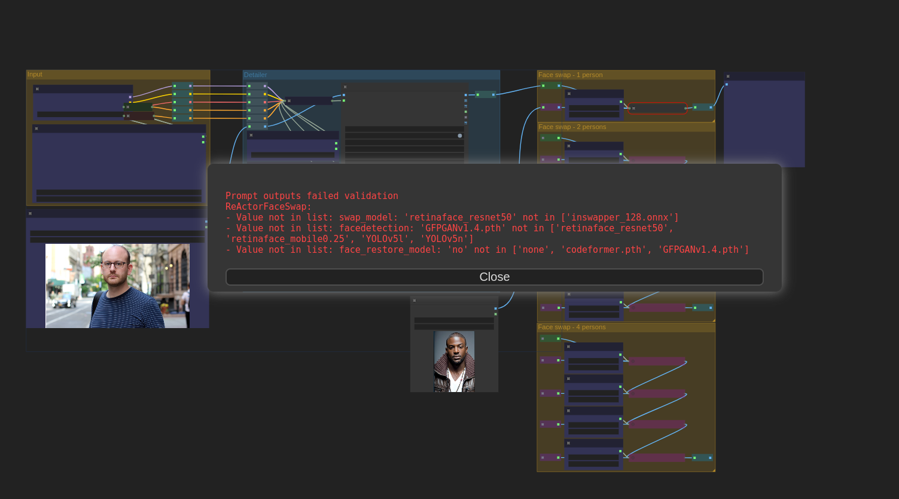
Task: Grab the resize corner of the Face swap - 4 persons group
Action: [713, 470]
